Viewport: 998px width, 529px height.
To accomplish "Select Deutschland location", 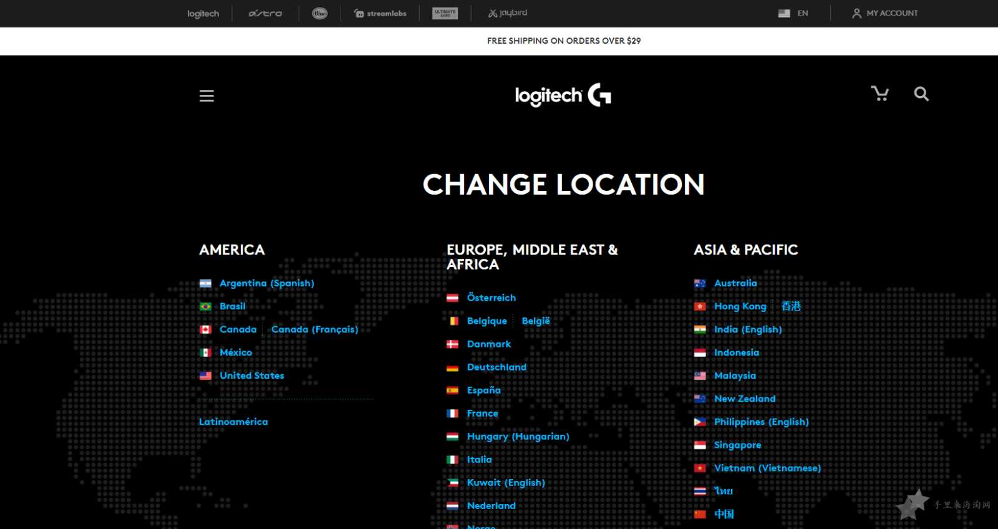I will 497,367.
